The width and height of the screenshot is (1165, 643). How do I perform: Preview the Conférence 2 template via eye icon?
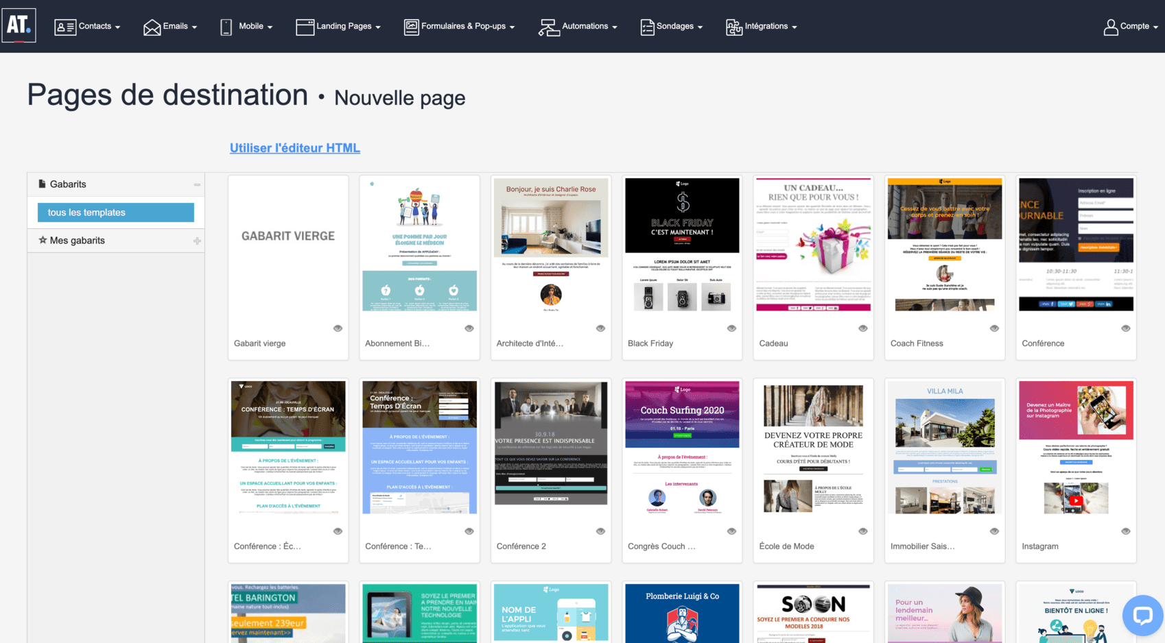(600, 531)
